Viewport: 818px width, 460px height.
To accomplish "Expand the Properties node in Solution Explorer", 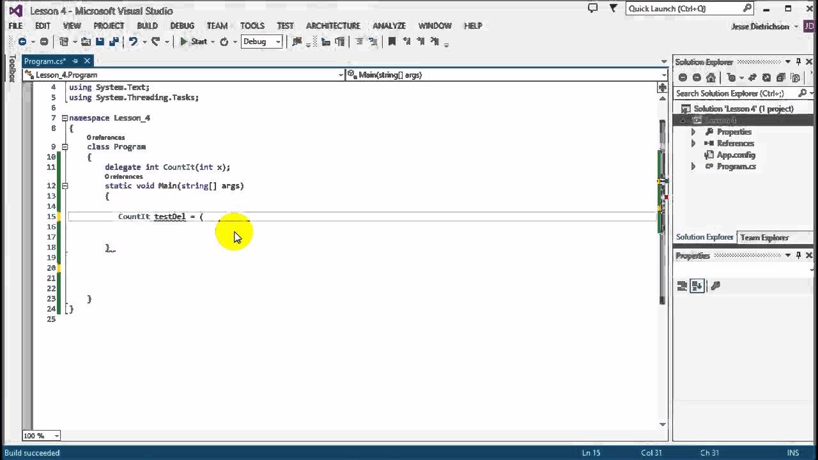I will point(693,132).
